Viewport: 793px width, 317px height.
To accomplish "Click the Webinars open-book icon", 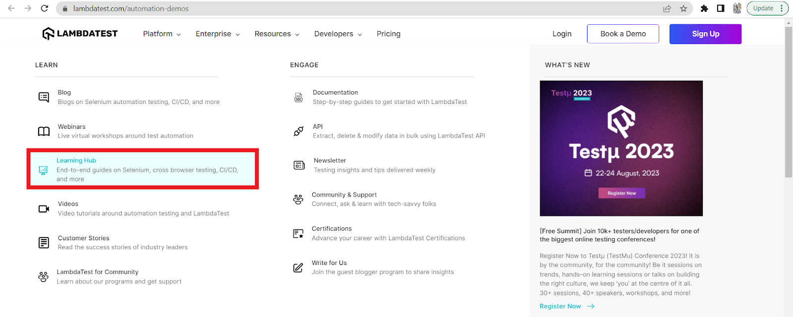I will tap(44, 131).
